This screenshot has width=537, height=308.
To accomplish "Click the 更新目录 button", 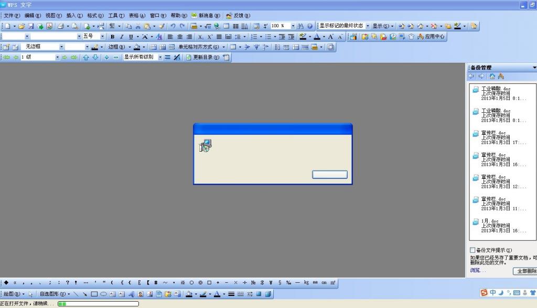I will tap(203, 57).
